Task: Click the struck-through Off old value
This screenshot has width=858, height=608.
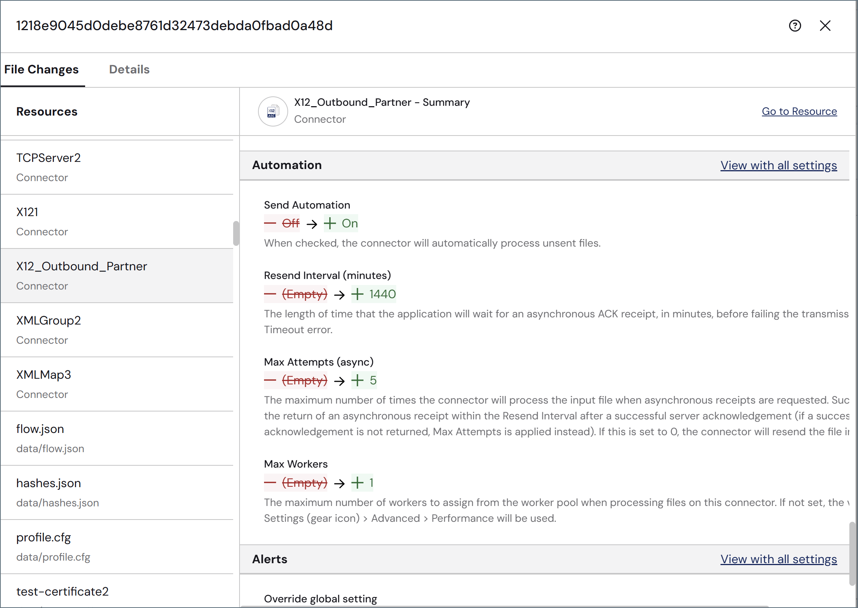Action: [282, 223]
